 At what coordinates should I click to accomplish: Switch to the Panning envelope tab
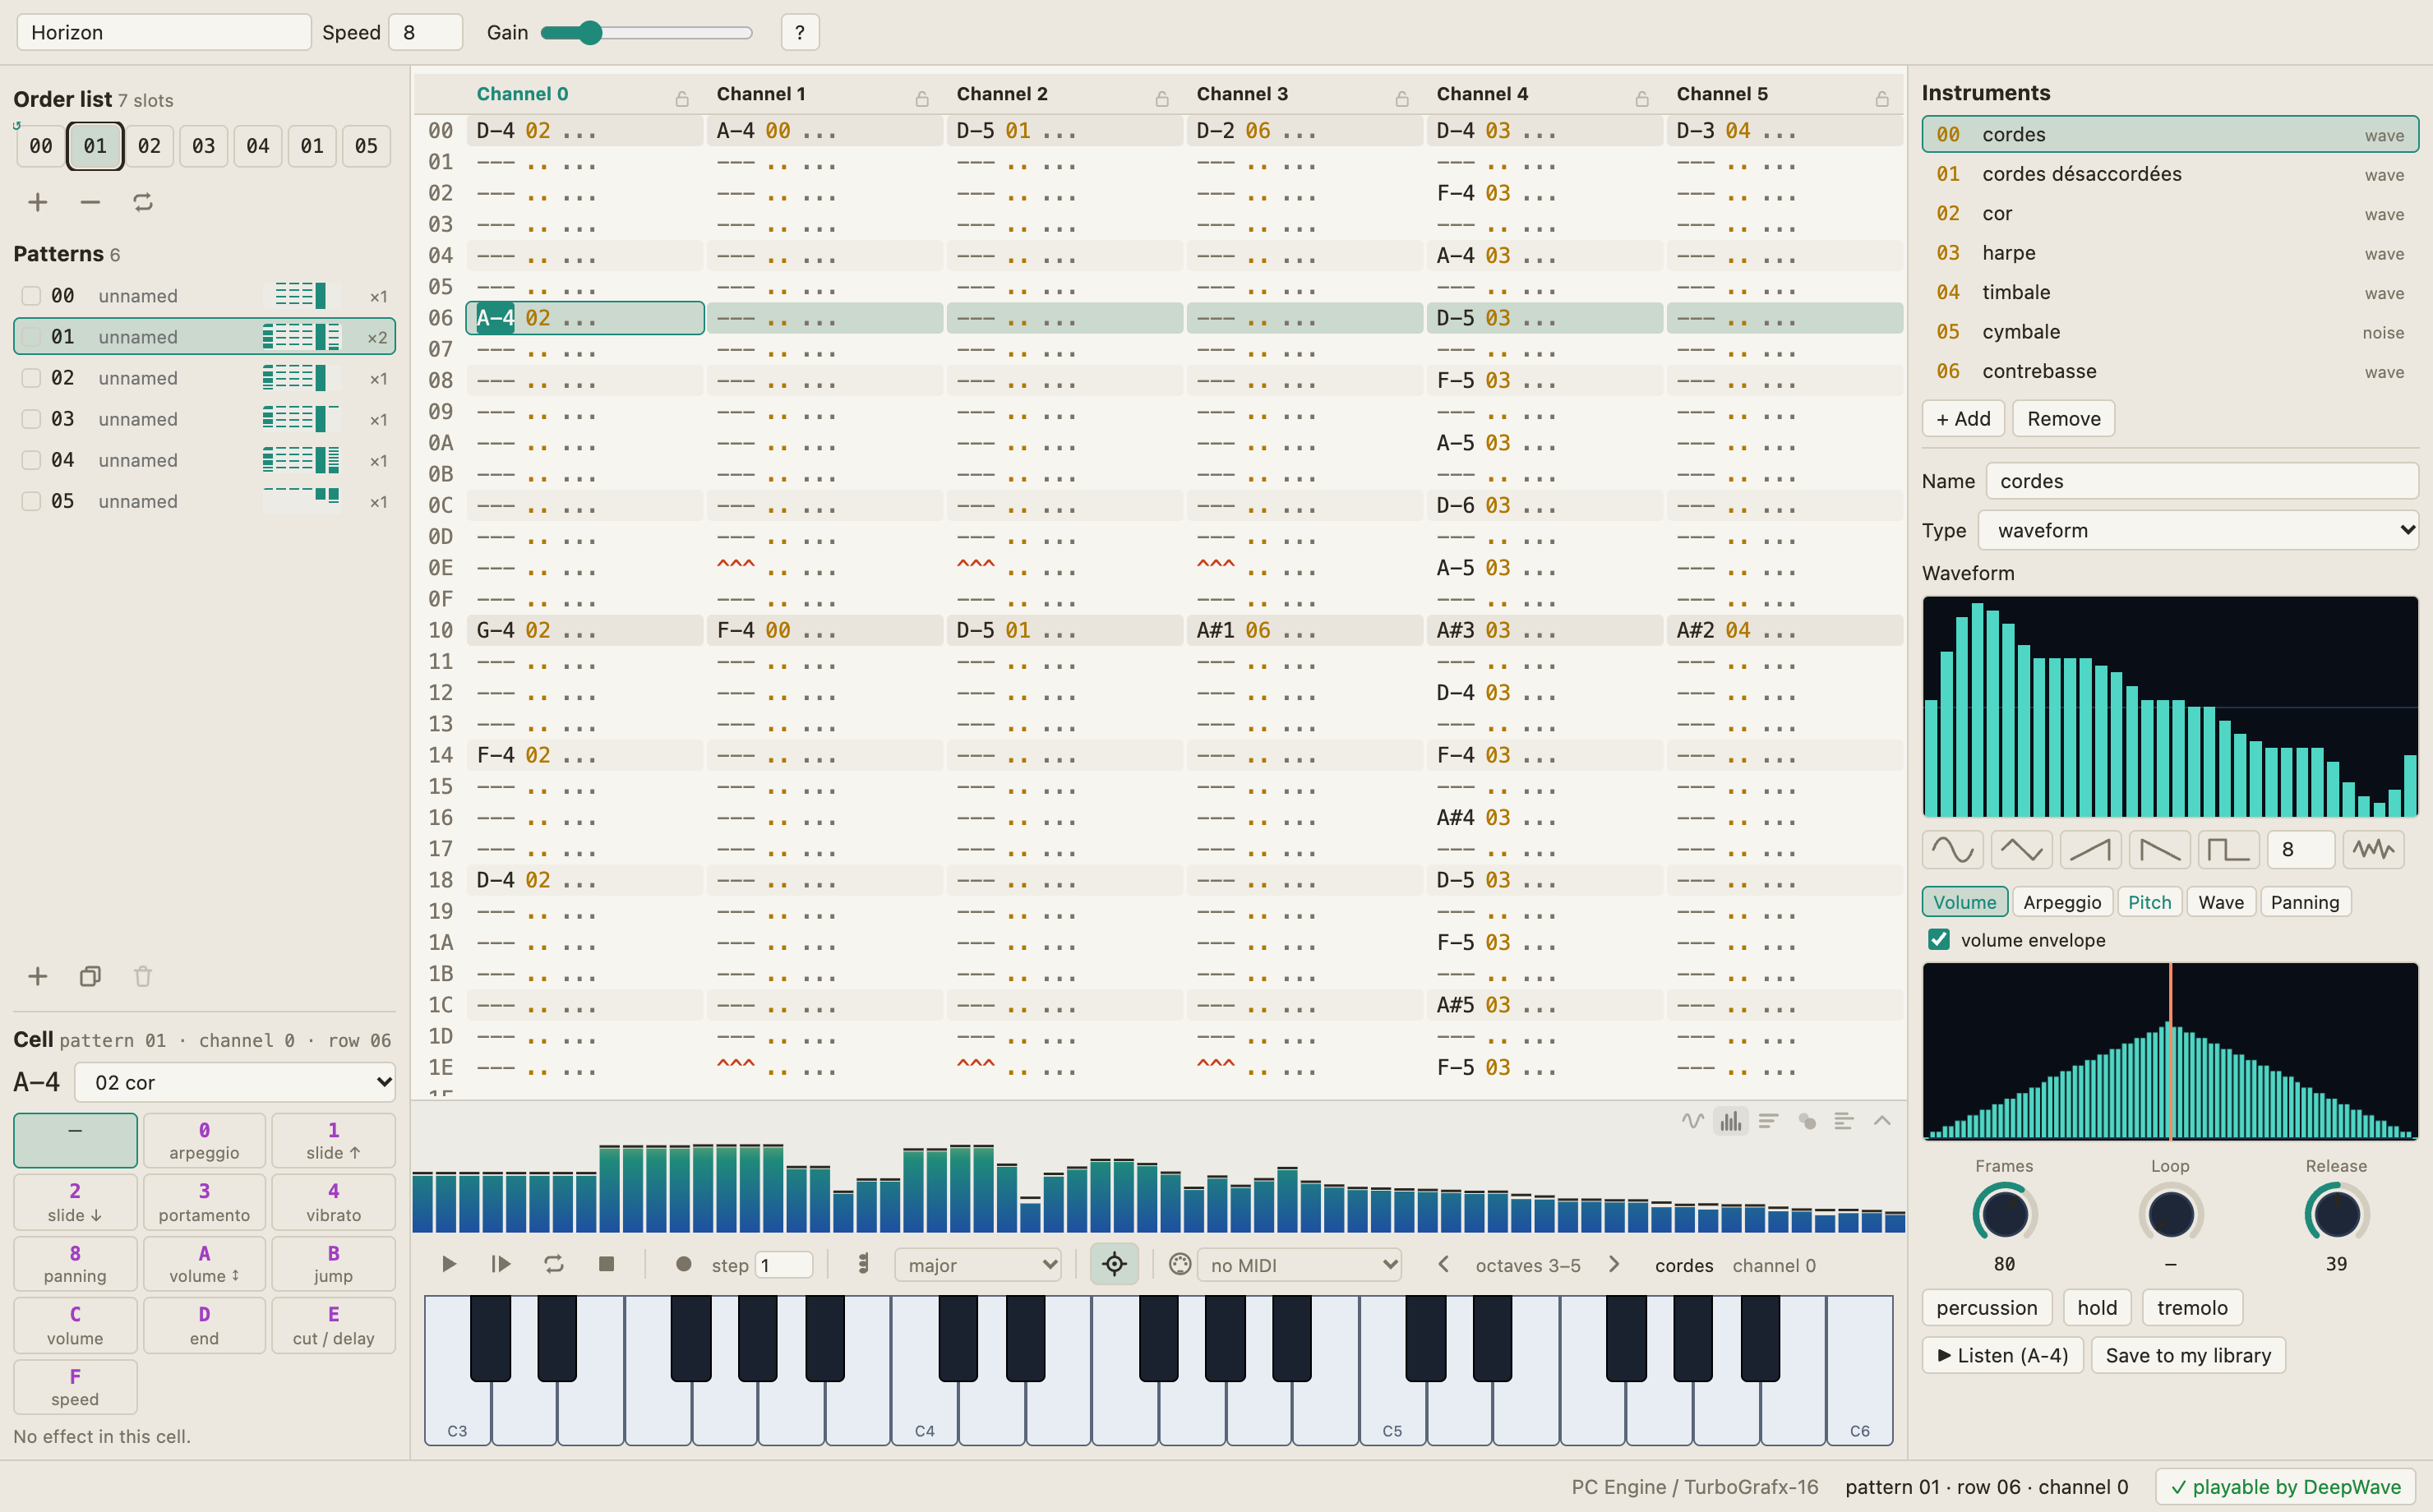2304,902
